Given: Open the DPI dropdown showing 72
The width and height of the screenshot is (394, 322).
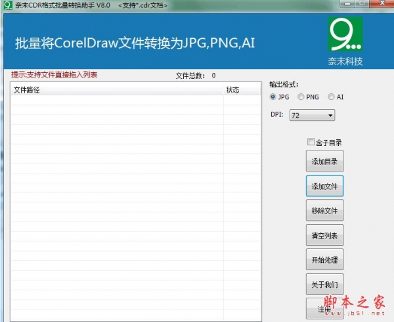Looking at the screenshot, I should [312, 115].
